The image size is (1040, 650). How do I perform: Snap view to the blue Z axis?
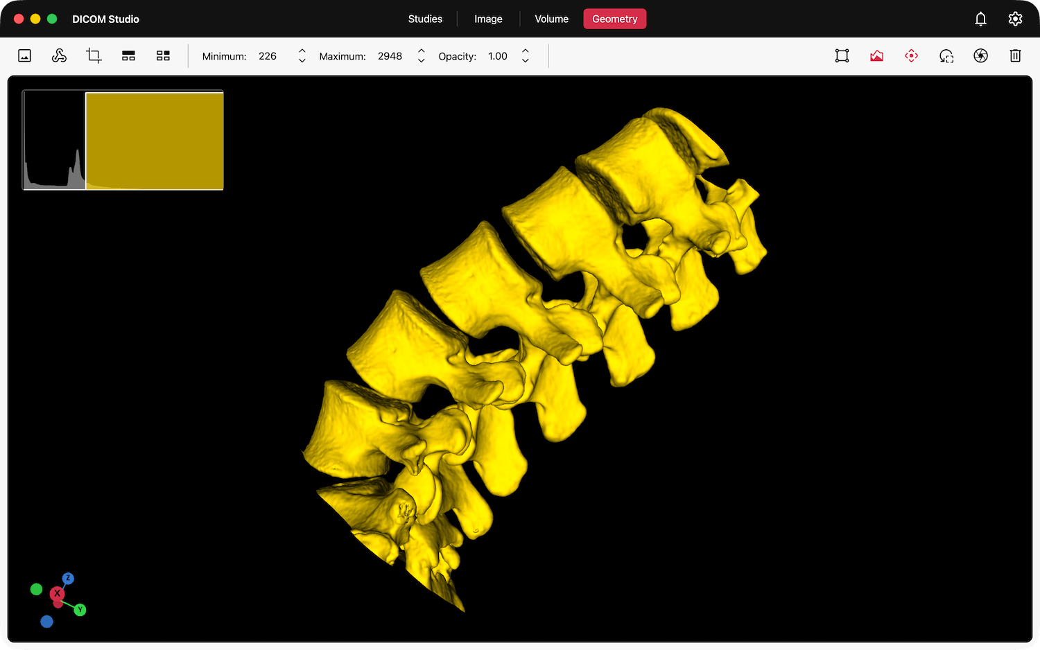[x=68, y=578]
